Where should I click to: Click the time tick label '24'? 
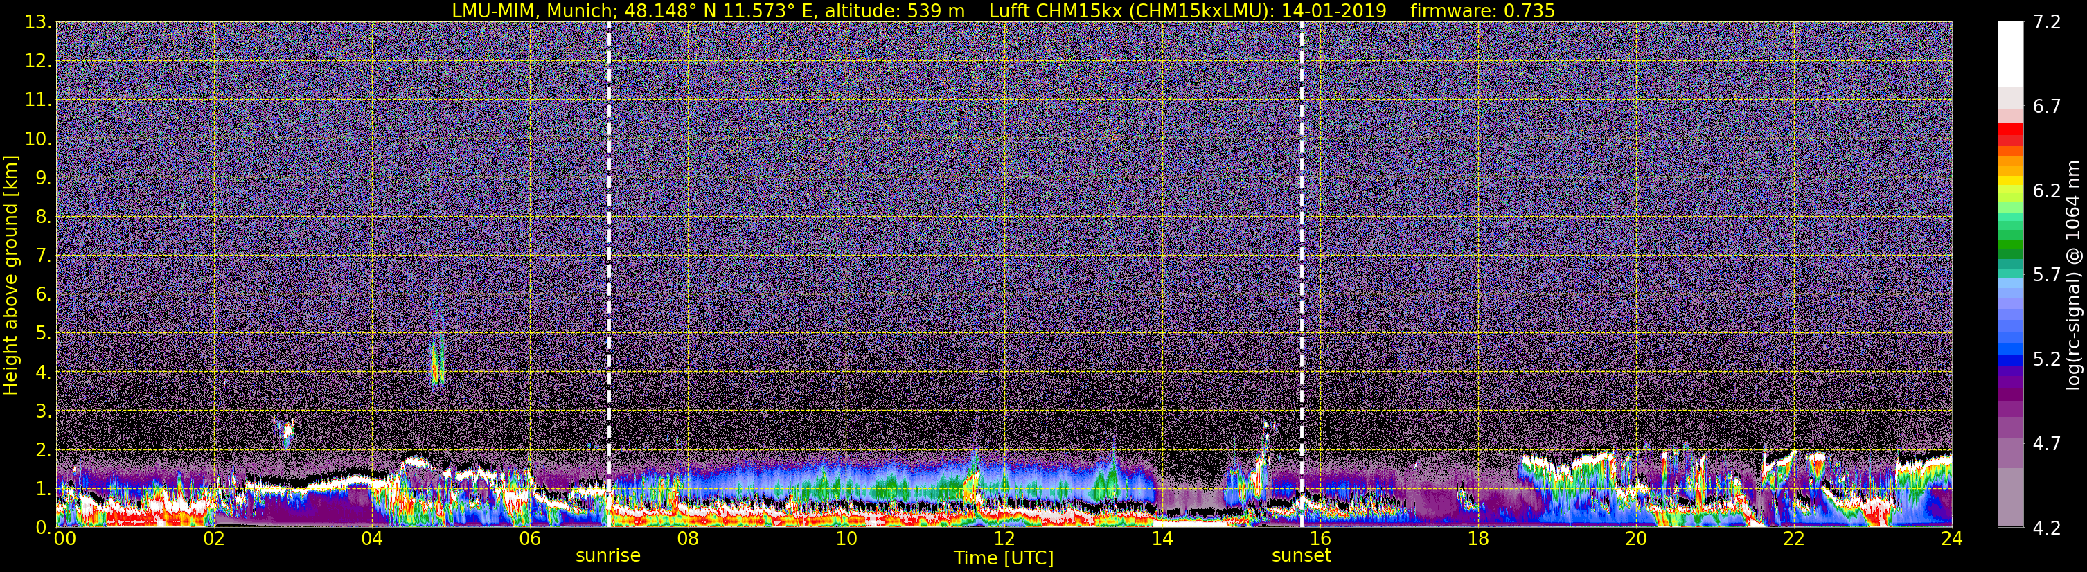(1952, 539)
